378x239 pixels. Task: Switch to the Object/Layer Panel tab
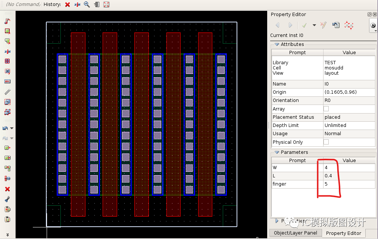coord(295,233)
